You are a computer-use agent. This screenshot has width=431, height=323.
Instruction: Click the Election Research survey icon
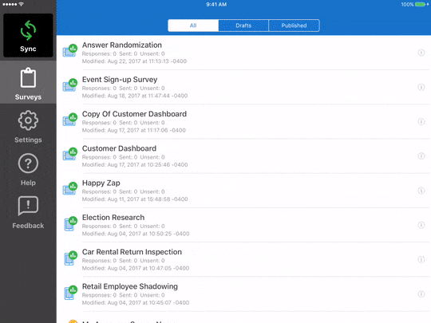click(x=70, y=223)
